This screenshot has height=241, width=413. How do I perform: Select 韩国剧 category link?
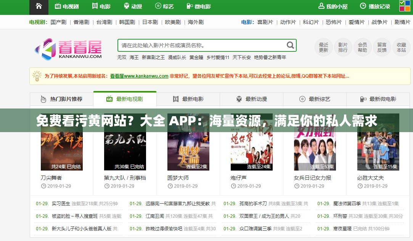tap(127, 22)
